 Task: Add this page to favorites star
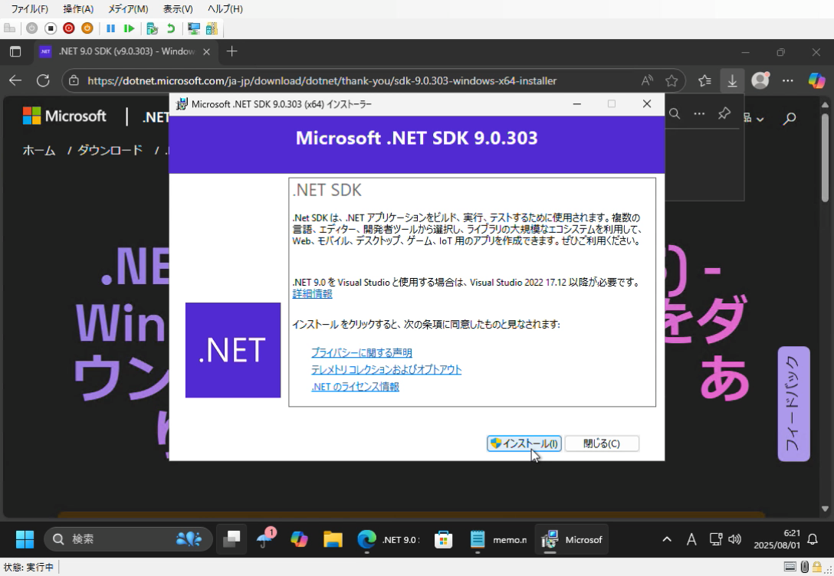point(671,80)
